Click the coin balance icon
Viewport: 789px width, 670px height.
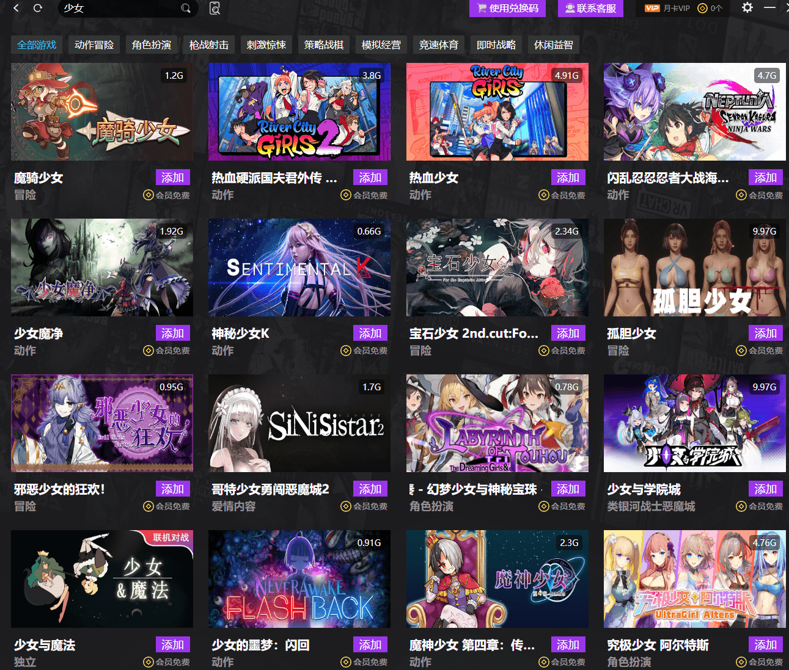point(703,8)
